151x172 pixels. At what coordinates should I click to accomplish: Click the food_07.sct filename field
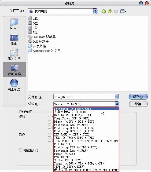click(84, 97)
